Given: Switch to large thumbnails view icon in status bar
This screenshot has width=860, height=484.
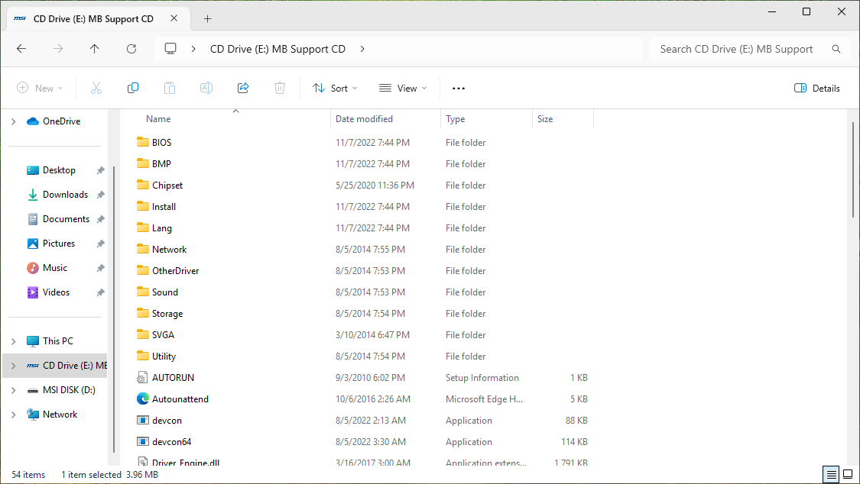Looking at the screenshot, I should [848, 474].
